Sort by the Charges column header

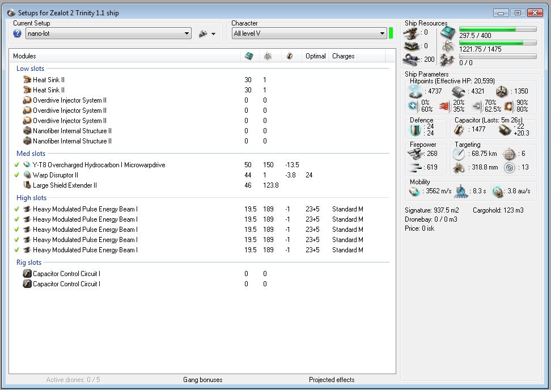pos(344,56)
